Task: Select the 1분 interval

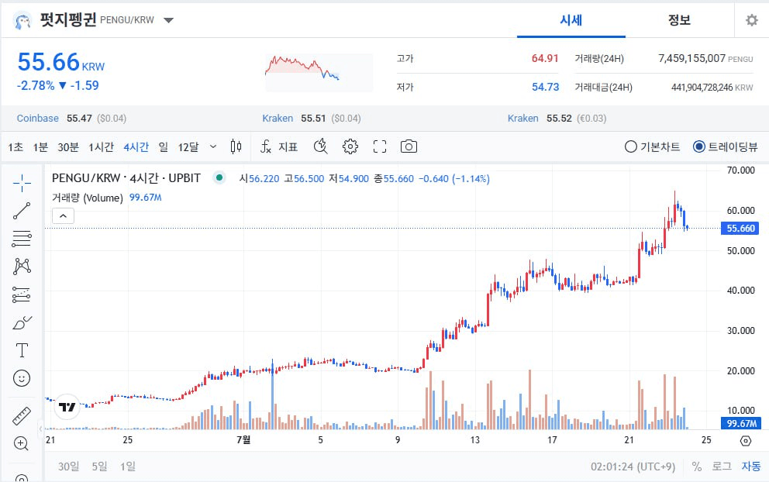Action: pos(40,147)
